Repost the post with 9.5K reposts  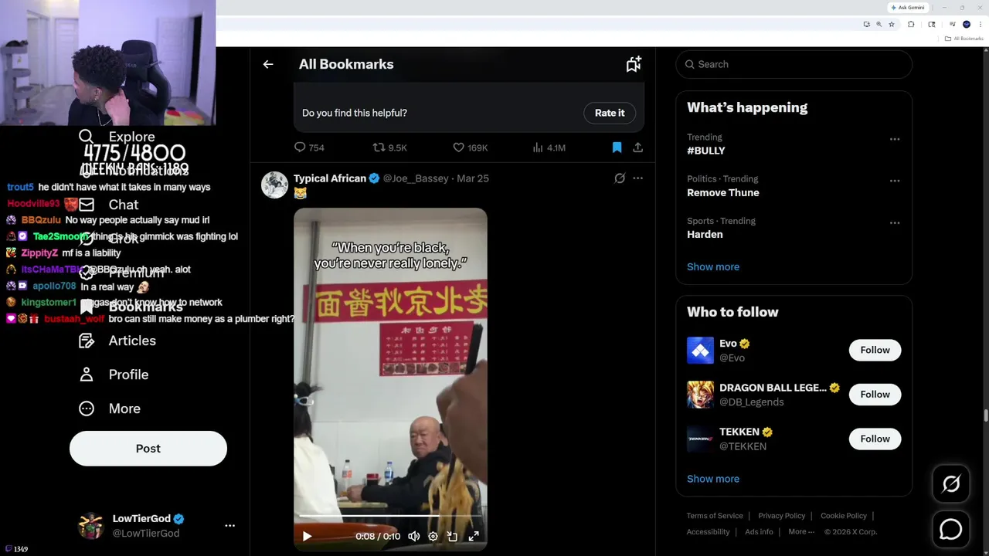tap(389, 147)
